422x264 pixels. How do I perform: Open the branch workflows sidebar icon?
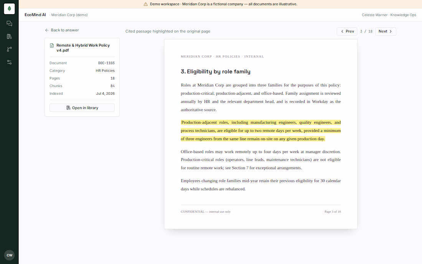[x=10, y=49]
